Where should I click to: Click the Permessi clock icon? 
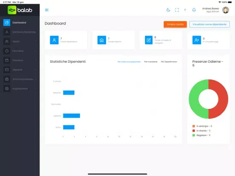(7, 51)
